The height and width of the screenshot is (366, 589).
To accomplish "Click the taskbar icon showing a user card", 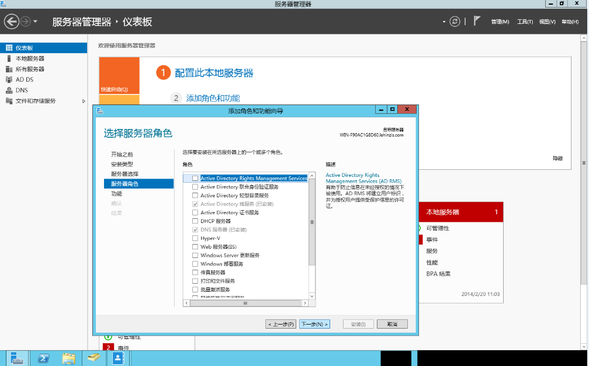I will coord(118,358).
